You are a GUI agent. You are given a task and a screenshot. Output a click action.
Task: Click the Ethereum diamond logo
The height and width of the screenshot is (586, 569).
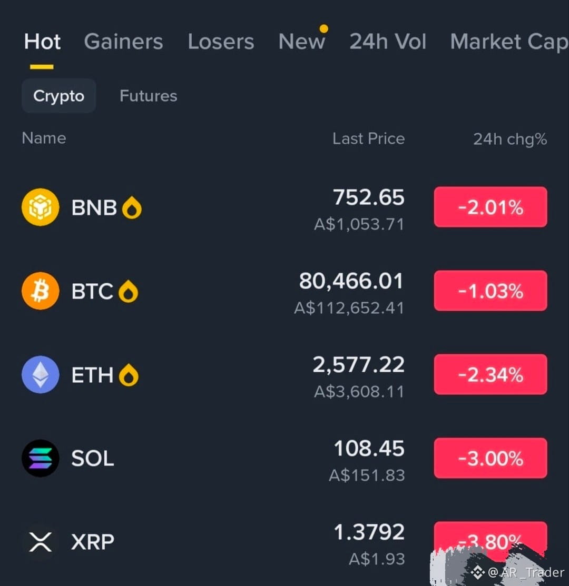(x=41, y=374)
